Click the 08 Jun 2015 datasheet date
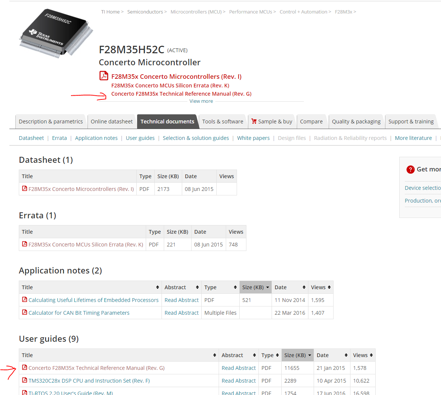This screenshot has height=395, width=441. click(199, 189)
